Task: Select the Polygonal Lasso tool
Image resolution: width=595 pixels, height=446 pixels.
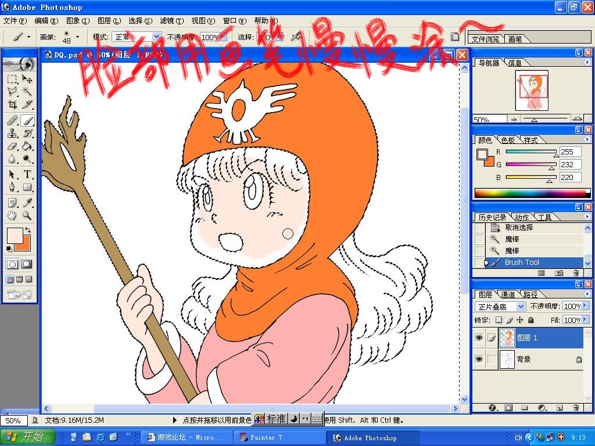Action: point(12,91)
